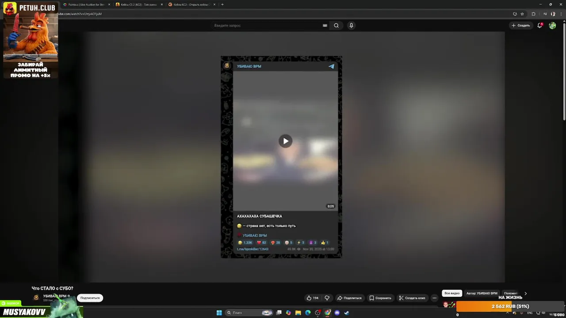Click the 2 562 RUB (51%) progress bar
Image resolution: width=566 pixels, height=318 pixels.
coord(510,307)
